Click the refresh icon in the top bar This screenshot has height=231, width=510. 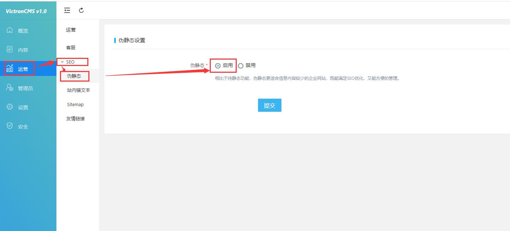(x=81, y=10)
